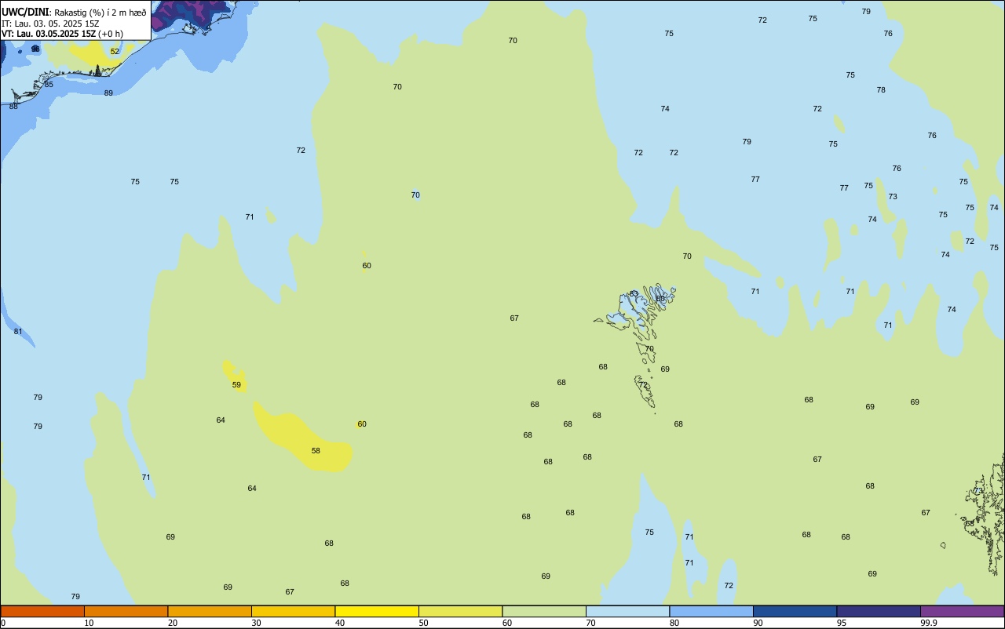Screen dimensions: 1005x629
Task: Click the orange 10–20 legend swatch
Action: 126,611
